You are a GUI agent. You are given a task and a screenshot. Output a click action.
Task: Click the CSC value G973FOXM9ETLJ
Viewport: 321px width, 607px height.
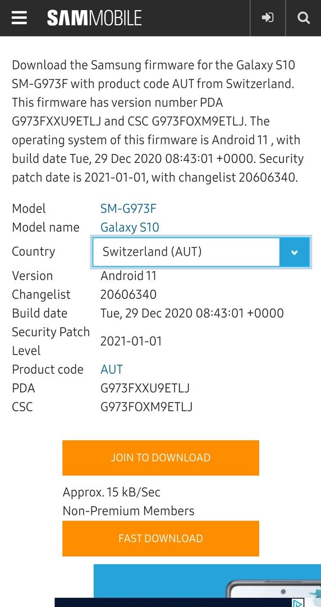tap(146, 407)
